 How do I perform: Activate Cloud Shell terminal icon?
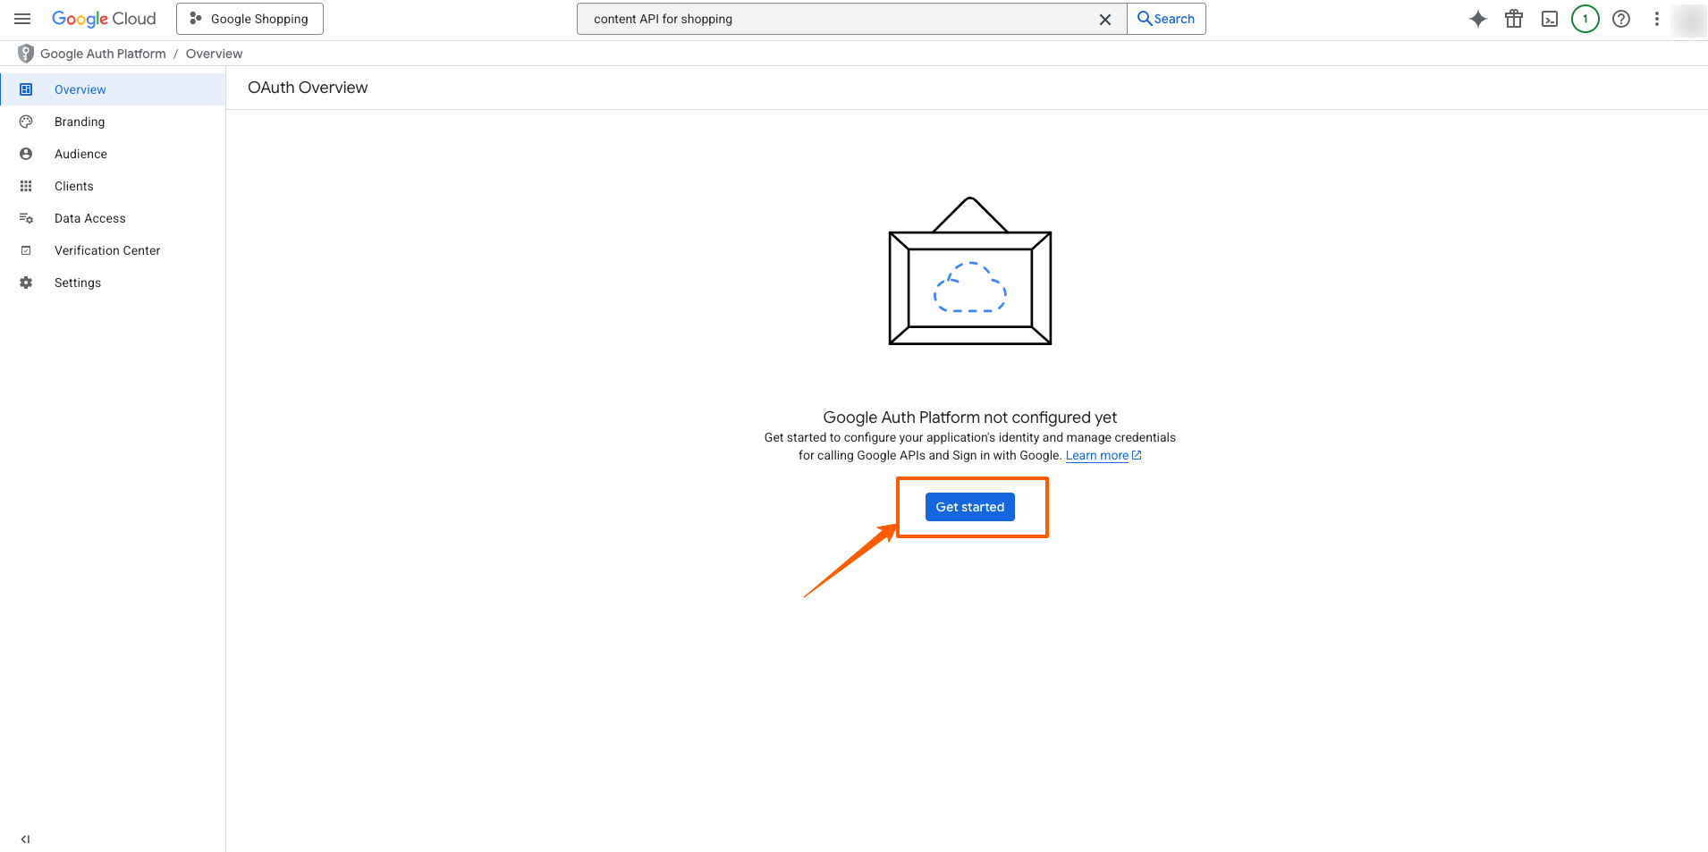pos(1550,19)
